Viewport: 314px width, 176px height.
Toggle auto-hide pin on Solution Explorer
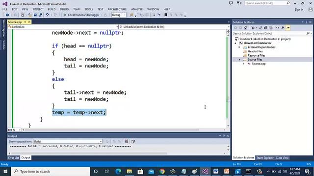tap(306, 22)
